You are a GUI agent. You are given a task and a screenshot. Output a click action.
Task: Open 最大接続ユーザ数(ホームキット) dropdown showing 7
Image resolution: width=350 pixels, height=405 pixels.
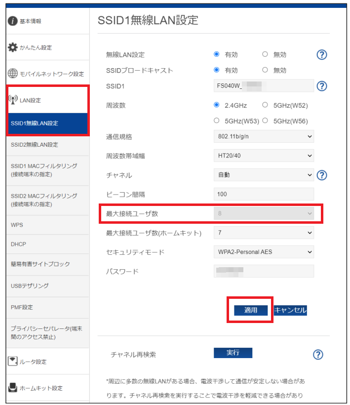(264, 233)
